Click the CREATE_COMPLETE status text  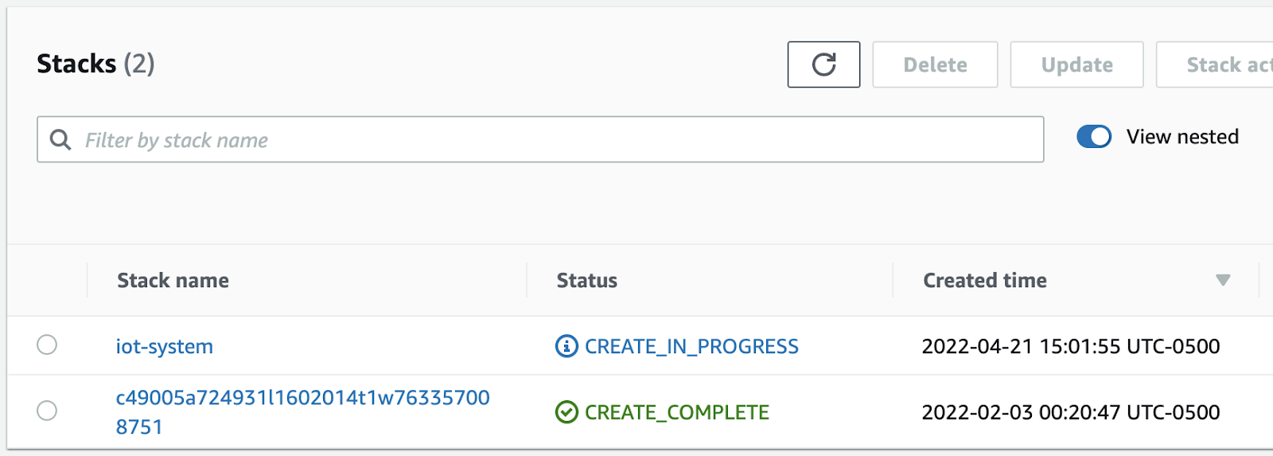coord(677,412)
